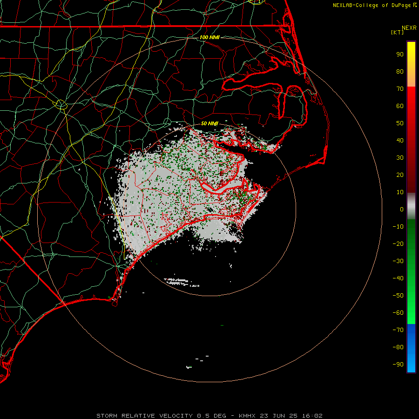Click the positive 80 scale label
Screen dimensions: 419x419
coord(400,72)
